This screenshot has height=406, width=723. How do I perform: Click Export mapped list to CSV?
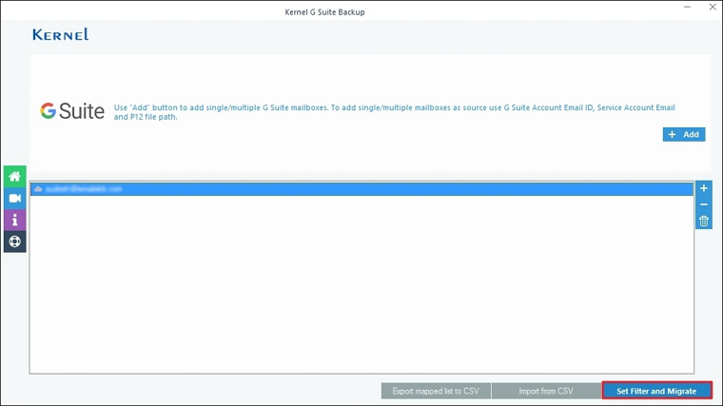(436, 391)
